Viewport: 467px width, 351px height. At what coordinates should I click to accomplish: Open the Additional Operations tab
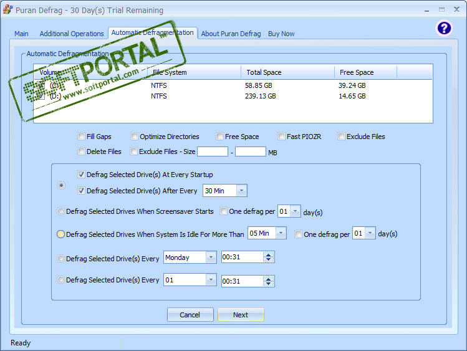click(72, 34)
